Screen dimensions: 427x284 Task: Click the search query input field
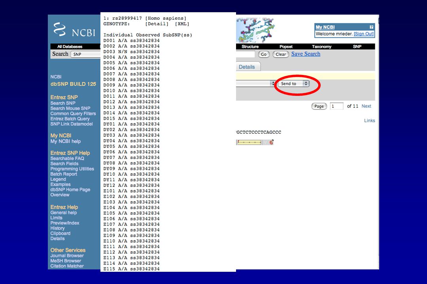click(x=246, y=54)
